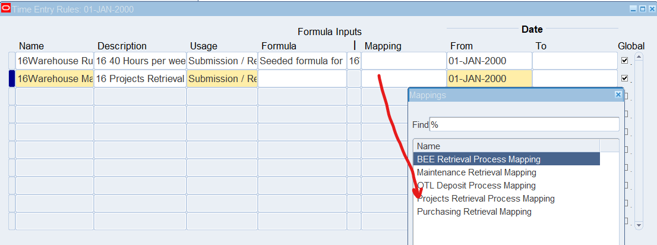Maximize the Time Entry Rules window

pyautogui.click(x=642, y=9)
